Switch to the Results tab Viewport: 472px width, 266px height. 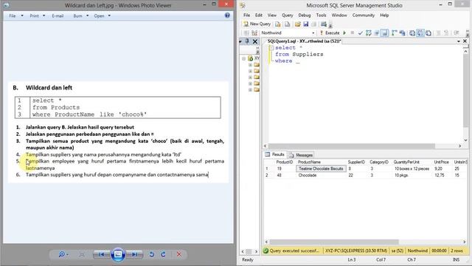pos(275,154)
